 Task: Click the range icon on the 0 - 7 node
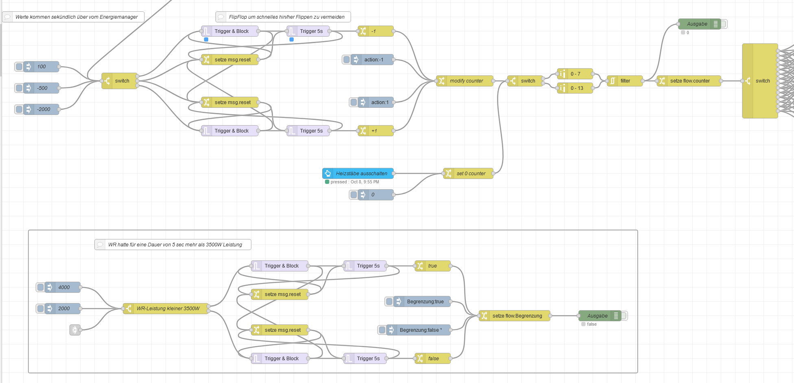pos(563,74)
